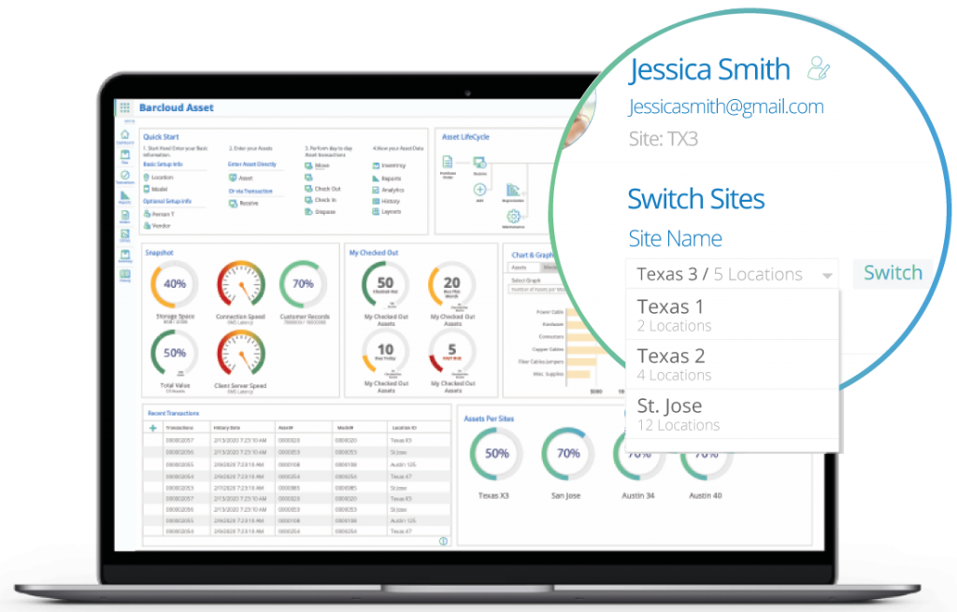Open Transactions icon in left sidebar
The image size is (957, 612).
click(x=125, y=176)
